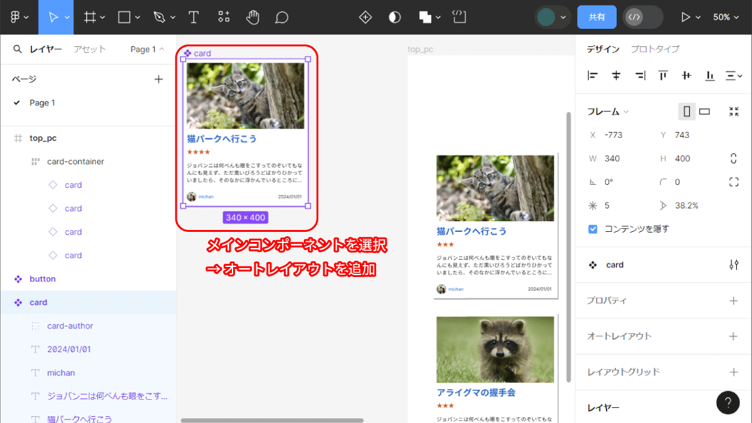This screenshot has height=423, width=752.
Task: Align bottom in design panel
Action: pyautogui.click(x=710, y=76)
